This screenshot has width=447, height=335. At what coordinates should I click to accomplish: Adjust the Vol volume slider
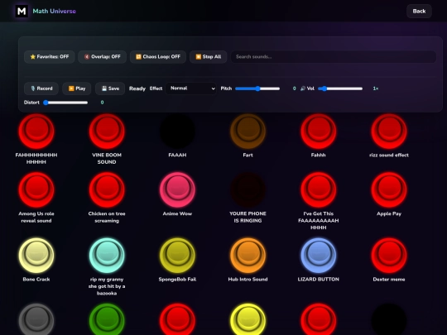pos(340,89)
